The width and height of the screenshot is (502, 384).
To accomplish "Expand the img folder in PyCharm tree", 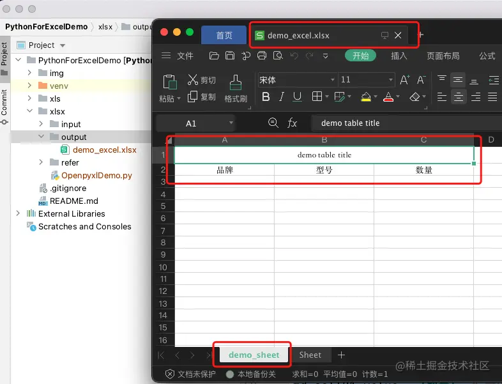I will [29, 73].
